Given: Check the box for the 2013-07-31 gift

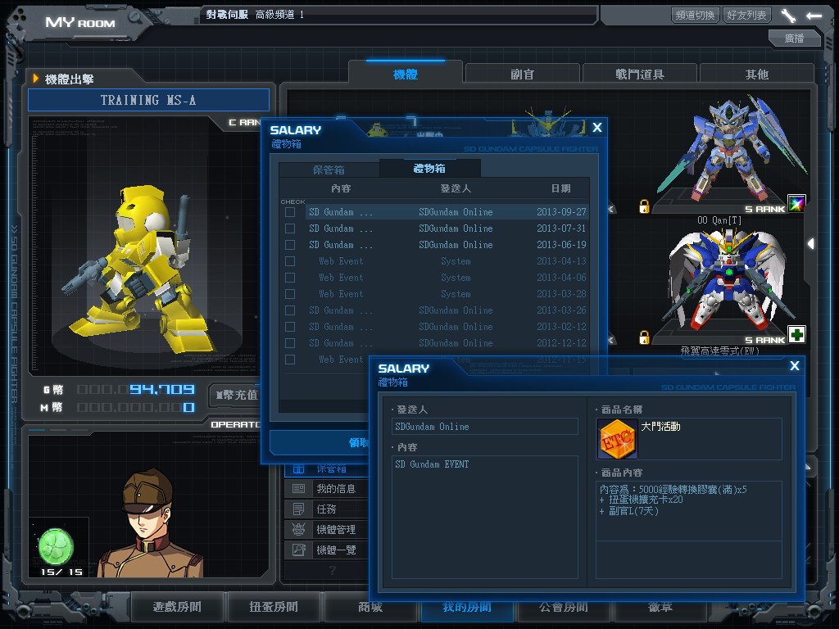Looking at the screenshot, I should click(x=290, y=229).
